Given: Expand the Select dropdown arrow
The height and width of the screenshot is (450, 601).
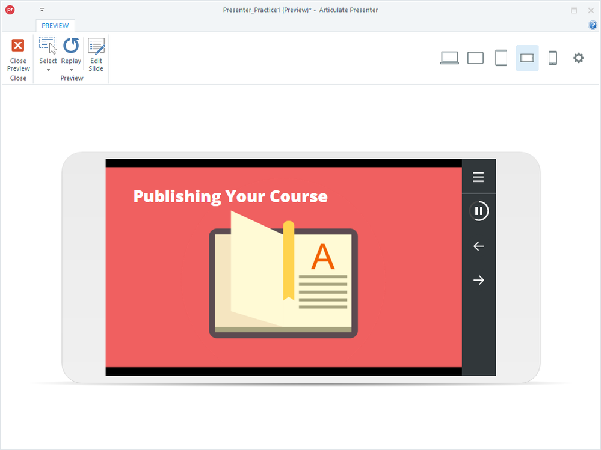Looking at the screenshot, I should pos(48,70).
